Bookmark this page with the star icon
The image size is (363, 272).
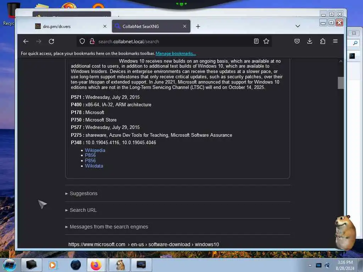click(x=266, y=41)
